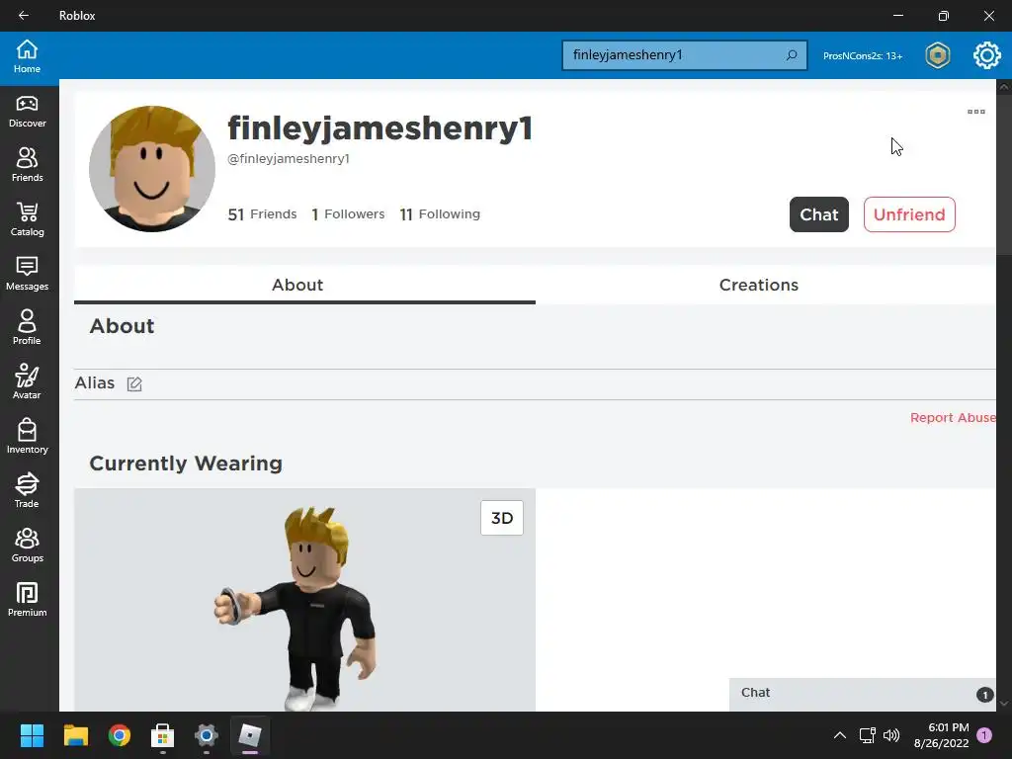Edit the Alias with pencil icon
Viewport: 1012px width, 759px height.
(134, 384)
